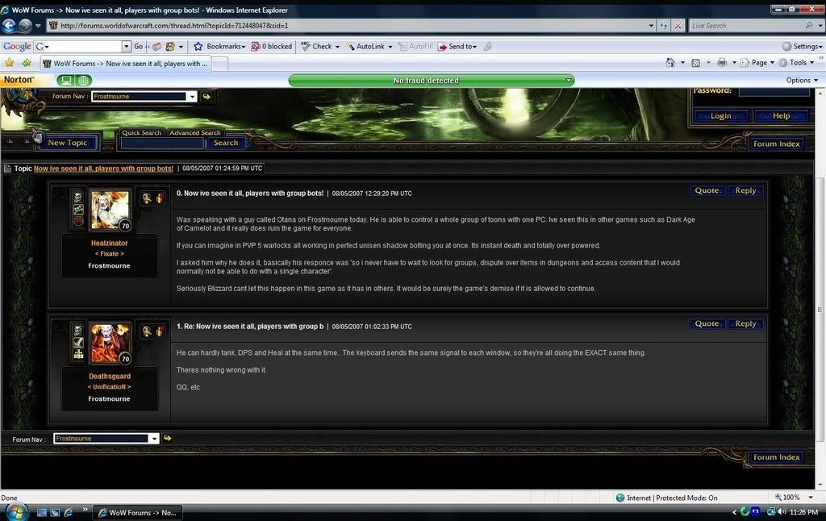The image size is (826, 521).
Task: Click the ignore-user icon on Deathsguard's post
Action: pos(160,331)
